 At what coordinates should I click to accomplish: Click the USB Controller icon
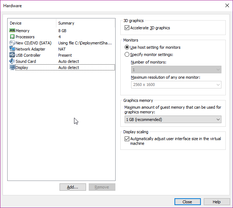click(12, 55)
